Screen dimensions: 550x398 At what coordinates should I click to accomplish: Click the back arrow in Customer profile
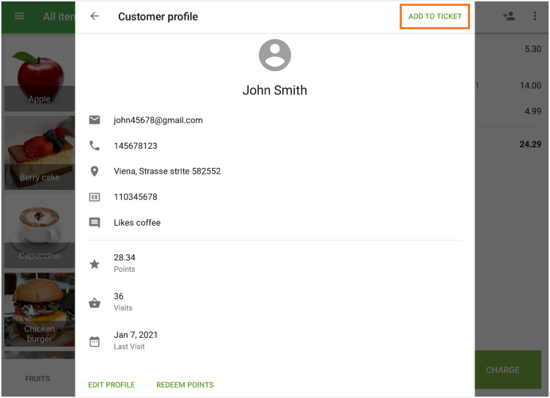click(x=95, y=16)
